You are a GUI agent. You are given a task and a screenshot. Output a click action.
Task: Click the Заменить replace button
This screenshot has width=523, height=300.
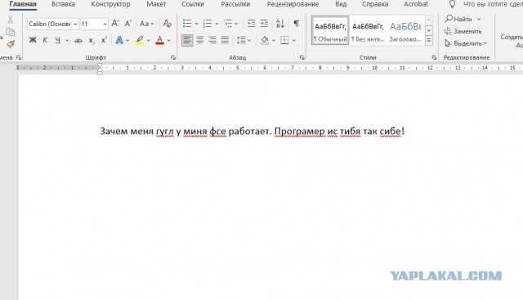coord(463,31)
